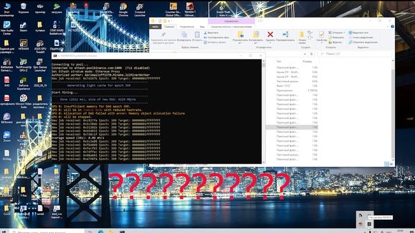Select the Zoom desktop icon
The image size is (415, 233).
click(x=6, y=137)
